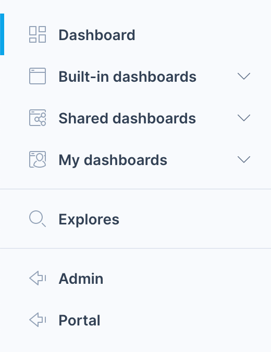Click the Admin left-arrow icon
Image resolution: width=271 pixels, height=352 pixels.
pyautogui.click(x=38, y=278)
